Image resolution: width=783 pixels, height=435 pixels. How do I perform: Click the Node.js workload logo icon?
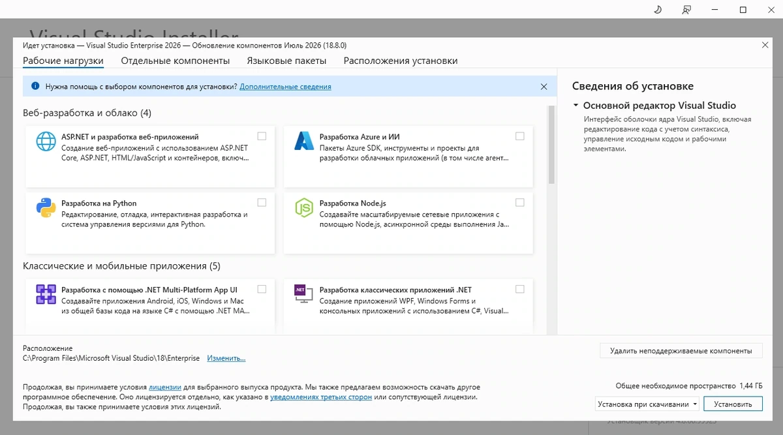[x=304, y=208]
